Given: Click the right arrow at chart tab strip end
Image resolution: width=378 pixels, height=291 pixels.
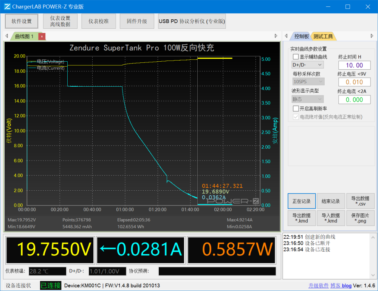Looking at the screenshot, I should tap(276, 36).
